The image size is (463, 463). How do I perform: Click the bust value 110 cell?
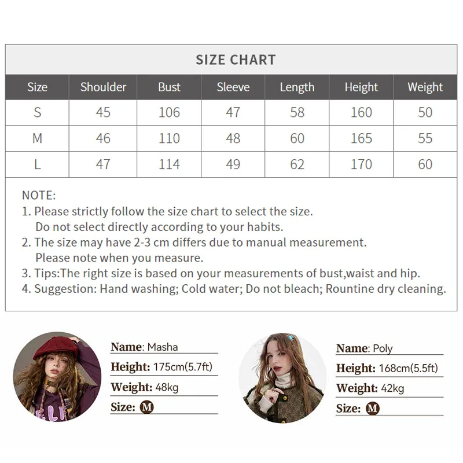click(x=169, y=138)
